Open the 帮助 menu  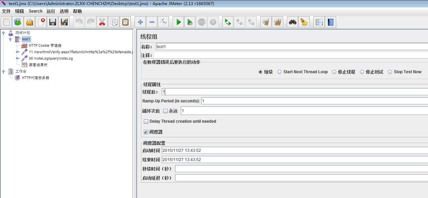pyautogui.click(x=77, y=11)
